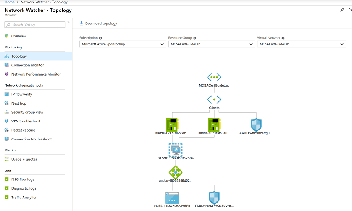This screenshot has height=211, width=352.
Task: Click the sidebar search input field
Action: (x=35, y=25)
